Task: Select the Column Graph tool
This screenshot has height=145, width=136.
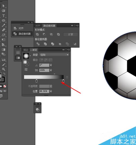Action: (x=4, y=59)
